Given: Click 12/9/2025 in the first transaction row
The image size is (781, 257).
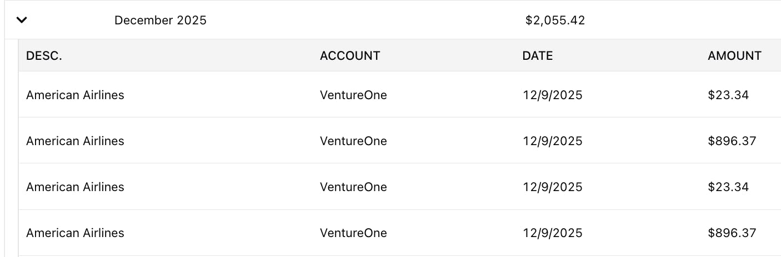Looking at the screenshot, I should (552, 95).
